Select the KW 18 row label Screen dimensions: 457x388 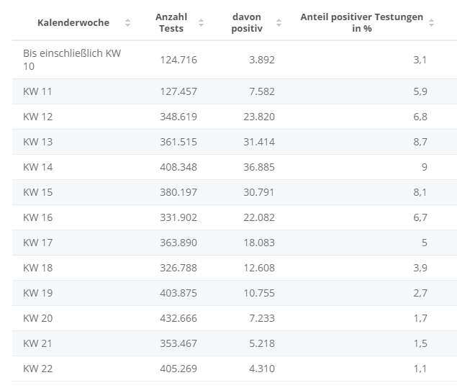pyautogui.click(x=37, y=268)
